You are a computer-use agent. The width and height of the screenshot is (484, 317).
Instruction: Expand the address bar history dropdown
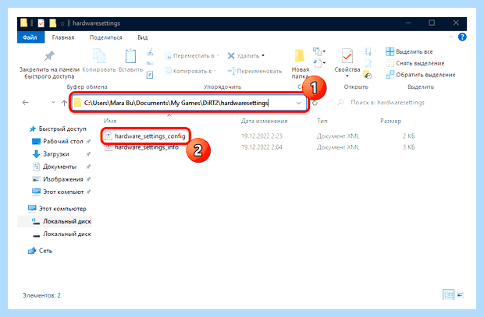pyautogui.click(x=298, y=103)
